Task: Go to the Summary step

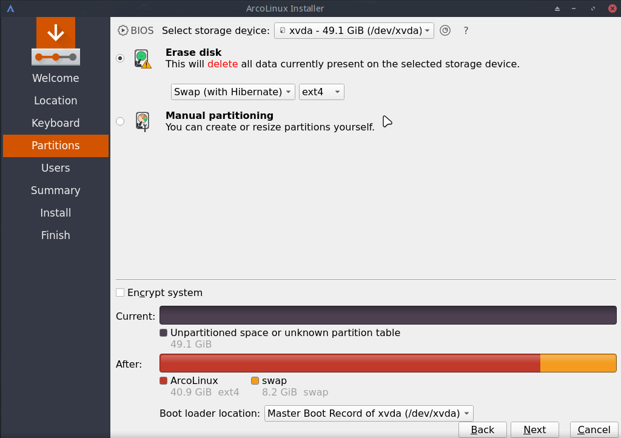Action: 56,190
